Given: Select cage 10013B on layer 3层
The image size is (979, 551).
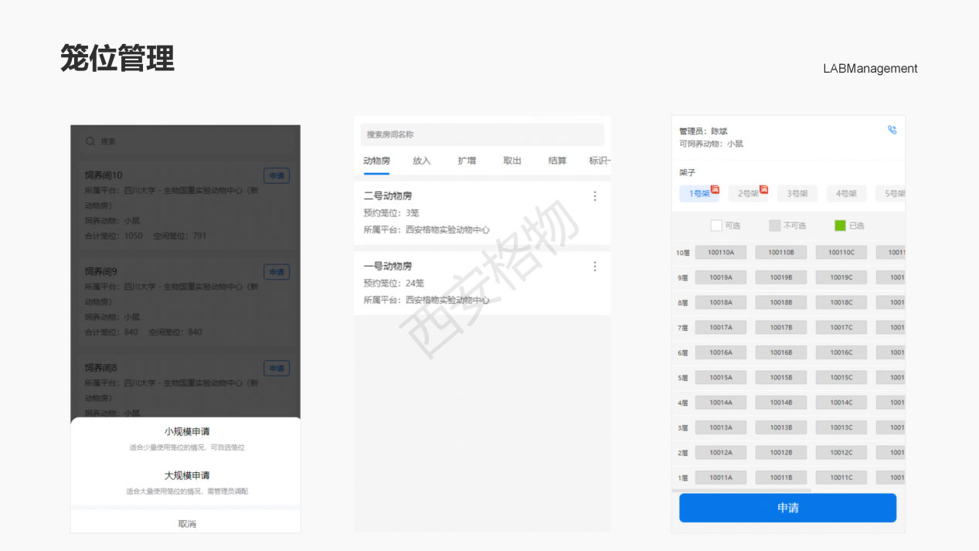Looking at the screenshot, I should 780,427.
